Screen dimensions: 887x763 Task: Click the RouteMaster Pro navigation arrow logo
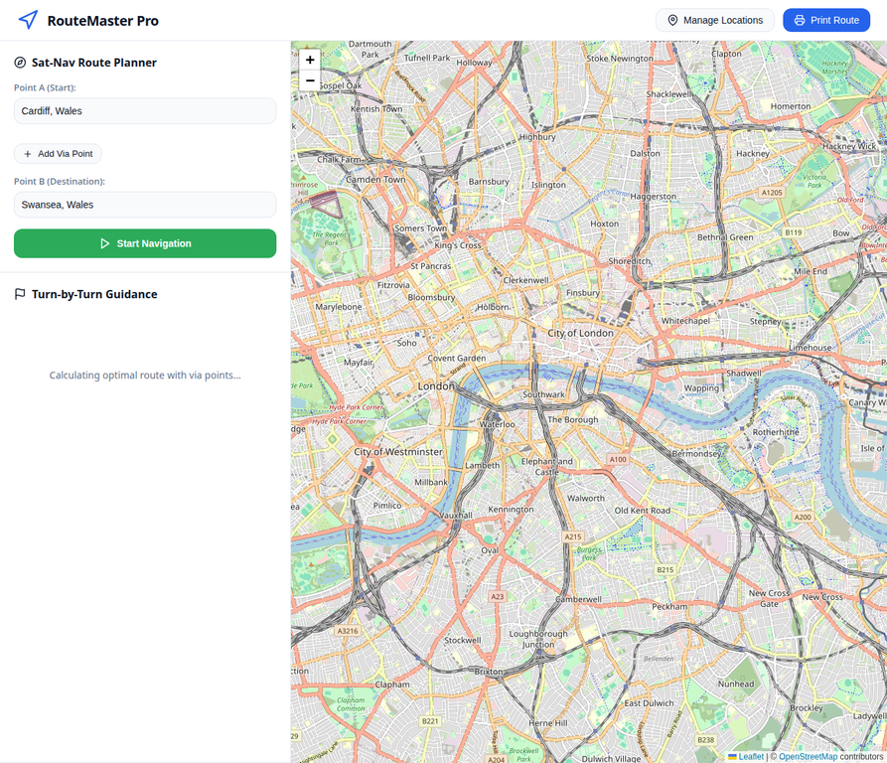tap(28, 20)
